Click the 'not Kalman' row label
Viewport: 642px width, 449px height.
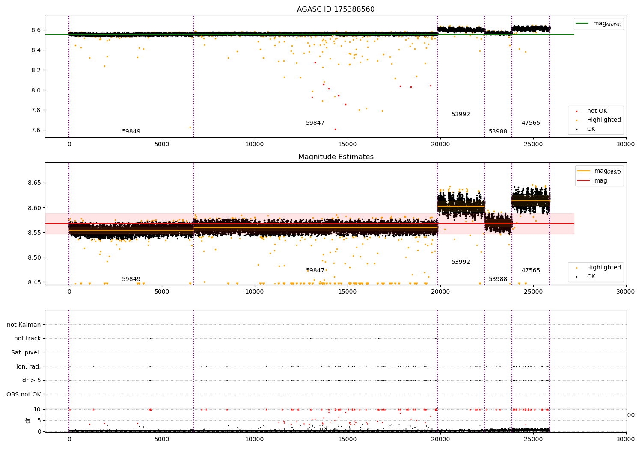[24, 325]
